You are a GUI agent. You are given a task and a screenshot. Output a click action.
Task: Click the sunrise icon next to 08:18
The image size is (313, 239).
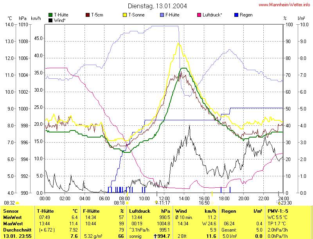click(x=127, y=203)
